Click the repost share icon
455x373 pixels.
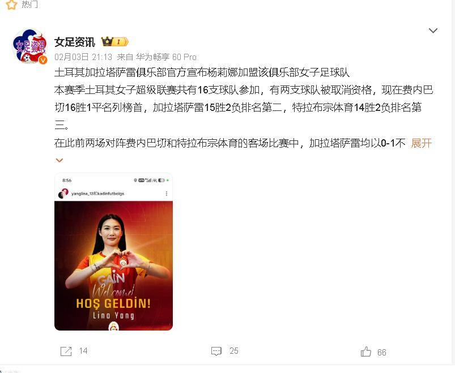click(66, 351)
